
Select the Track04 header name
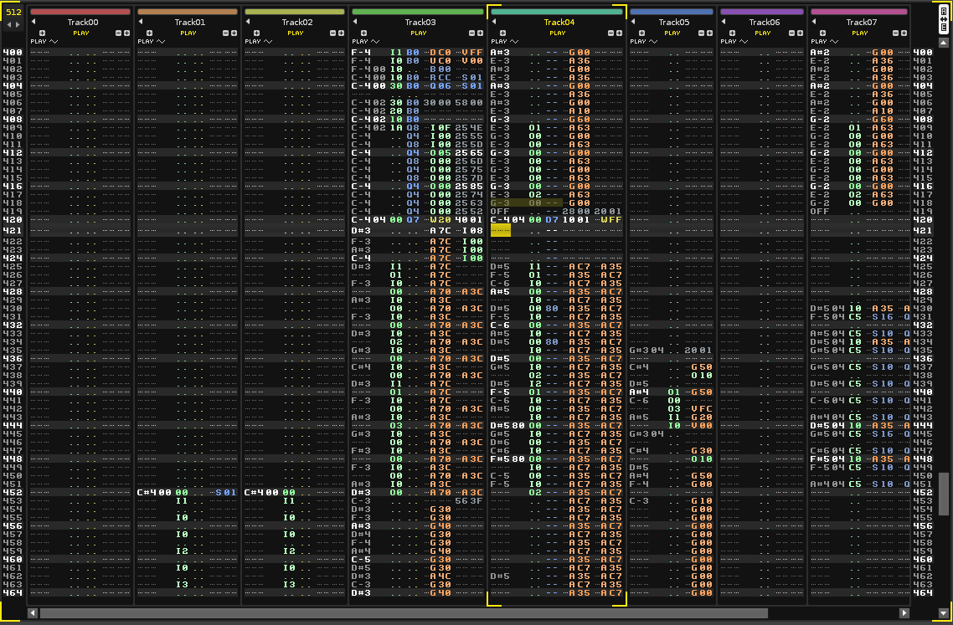pos(559,23)
